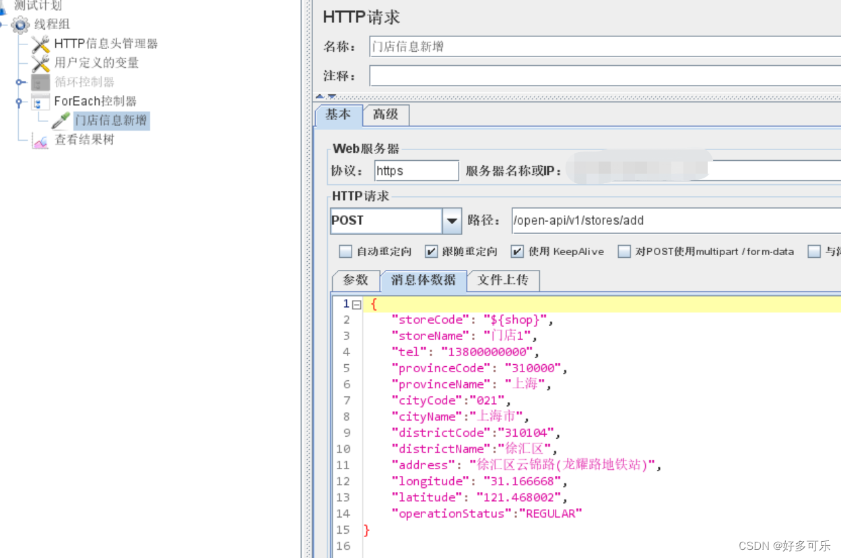This screenshot has height=558, width=841.
Task: Click the closing brace on line 15
Action: tap(367, 530)
